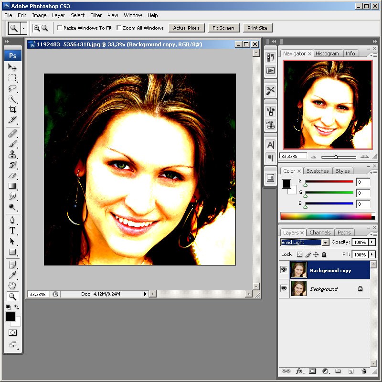Viewport: 382px width, 382px height.
Task: Open the Image menu
Action: tap(39, 15)
